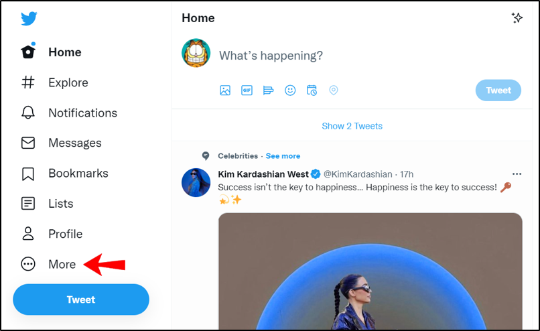Show 2 new Tweets

point(352,126)
